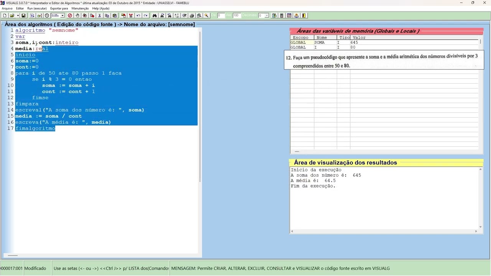Undo the last edit
The width and height of the screenshot is (491, 276).
(x=138, y=16)
